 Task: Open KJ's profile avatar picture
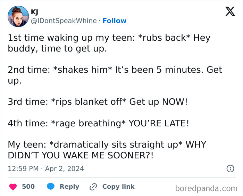point(18,16)
